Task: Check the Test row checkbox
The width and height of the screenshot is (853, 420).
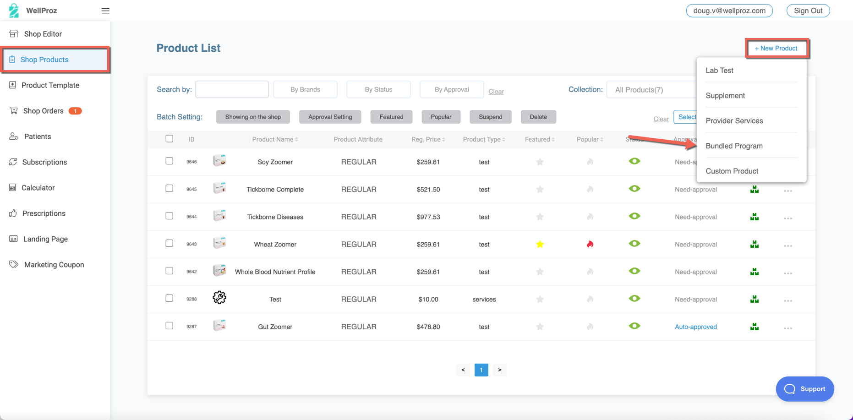Action: [170, 298]
